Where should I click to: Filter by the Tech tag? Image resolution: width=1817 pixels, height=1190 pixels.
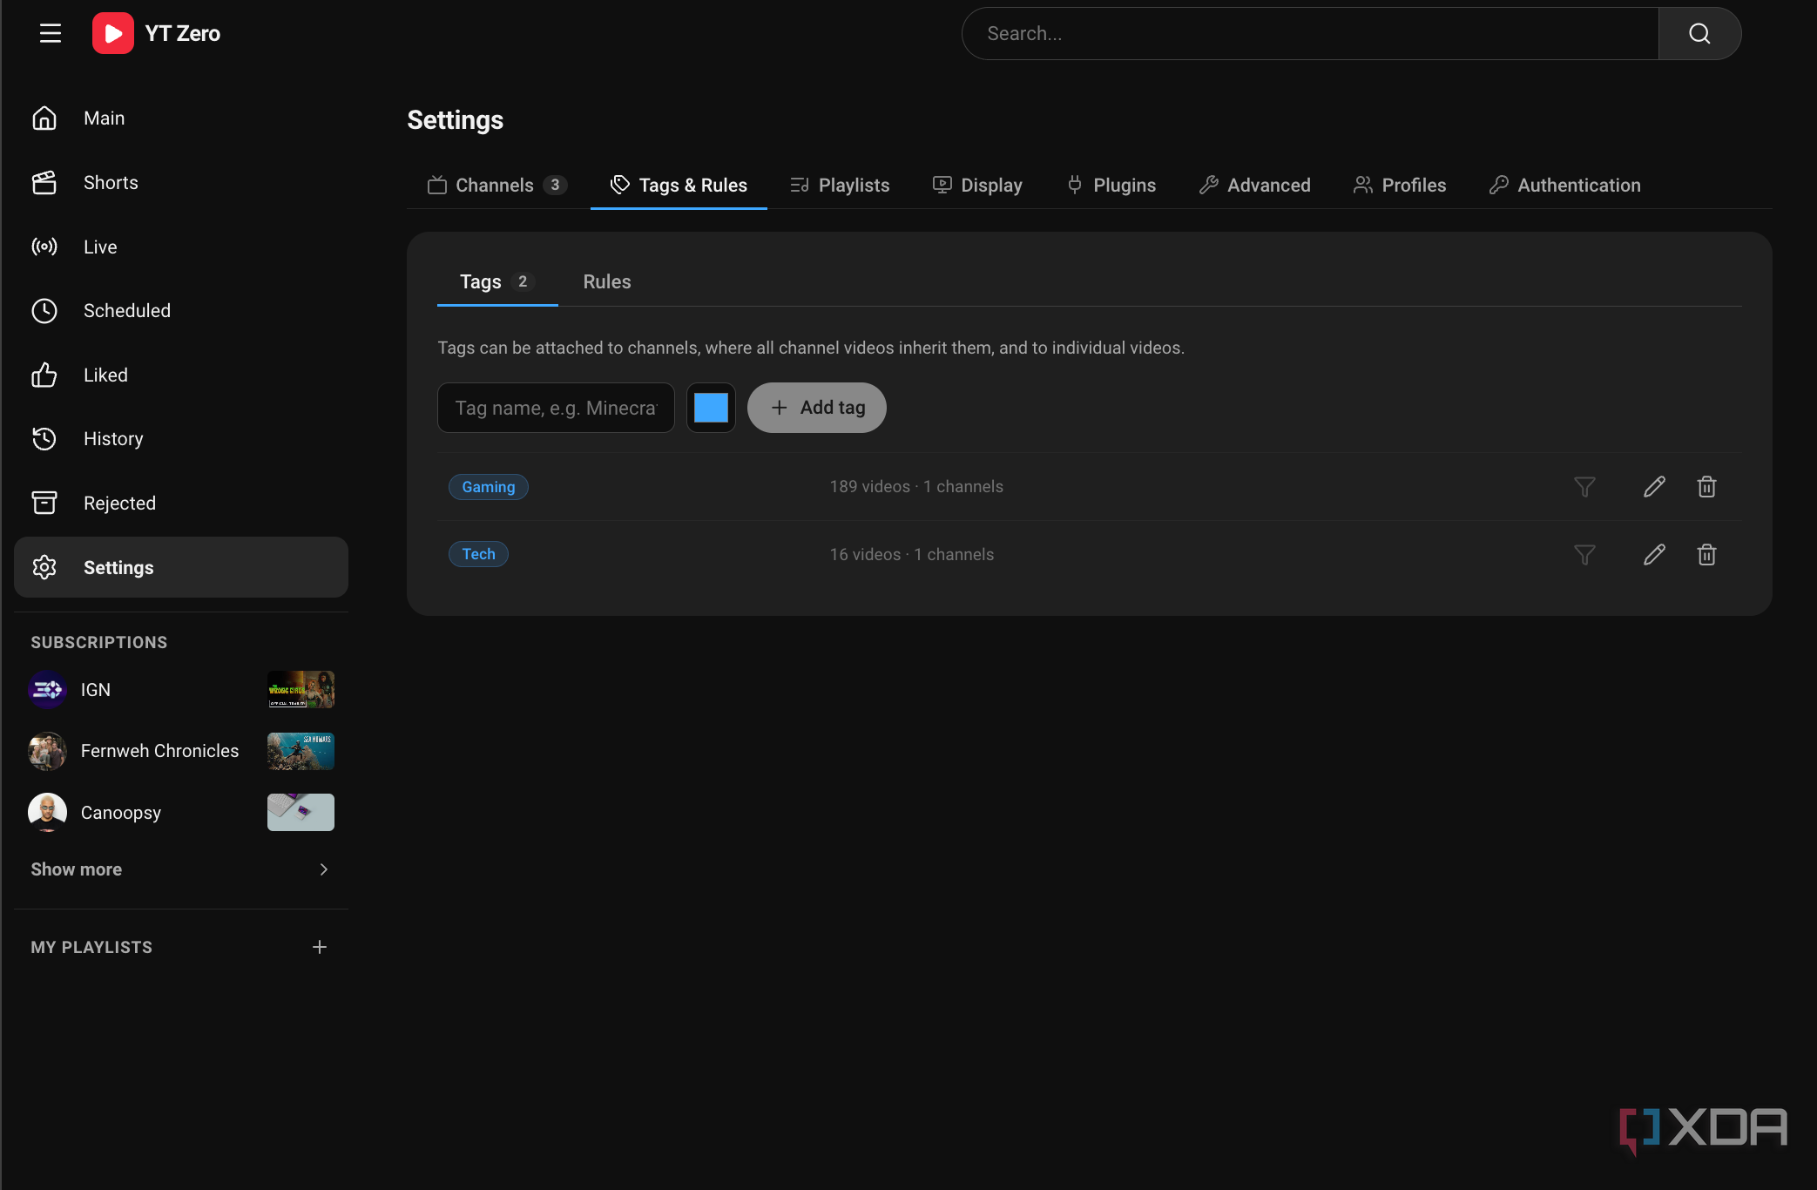coord(1584,555)
